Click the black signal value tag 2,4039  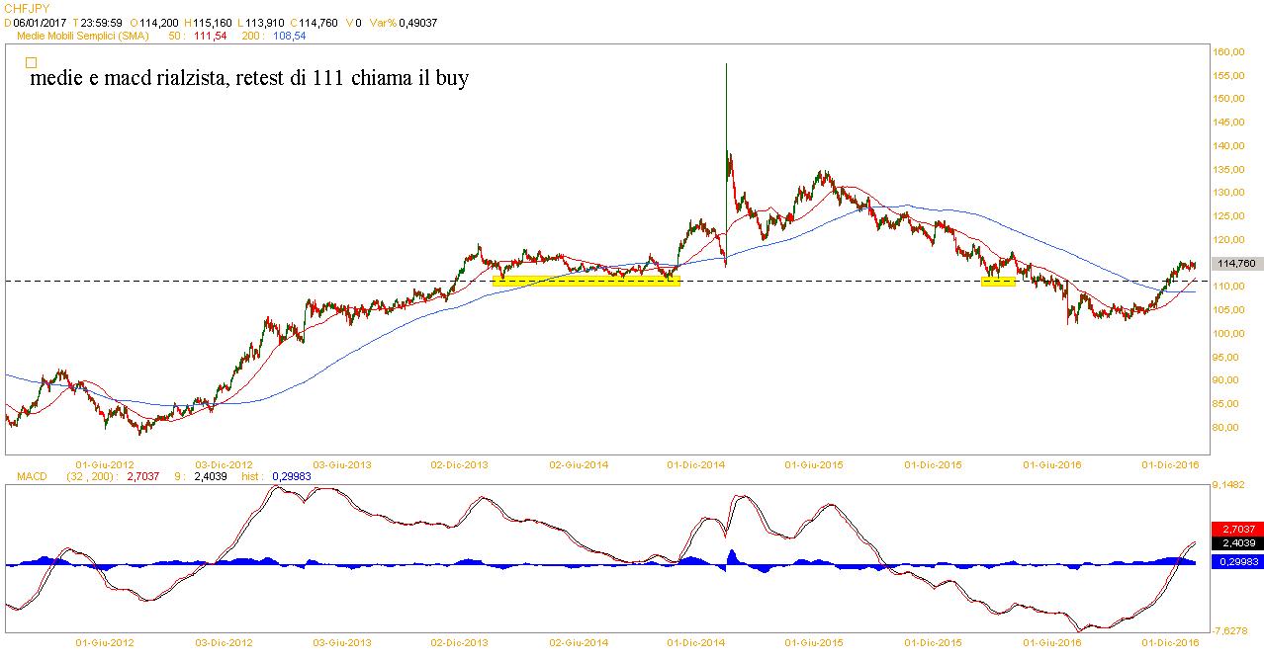tap(1236, 542)
